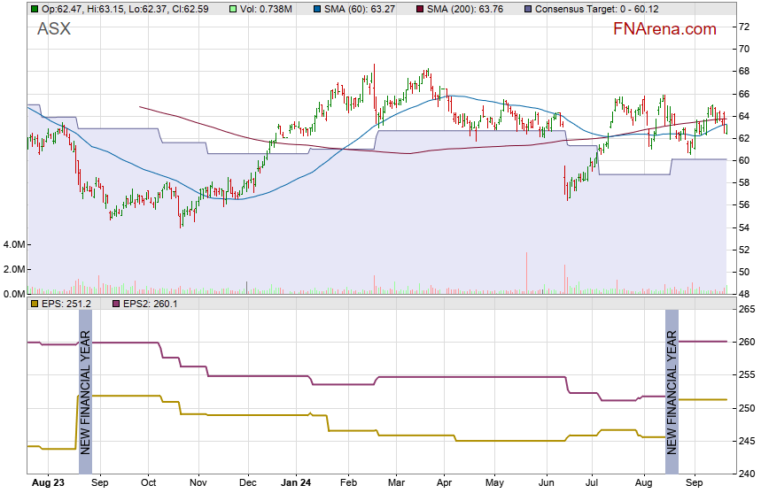
Task: Click the green price legend swatch
Action: pyautogui.click(x=35, y=9)
